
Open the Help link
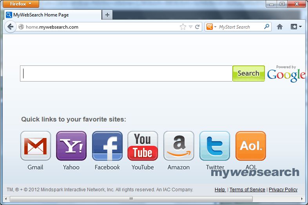tap(220, 189)
